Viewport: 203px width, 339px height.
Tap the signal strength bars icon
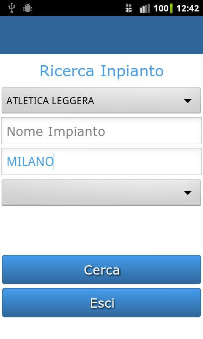tap(145, 8)
